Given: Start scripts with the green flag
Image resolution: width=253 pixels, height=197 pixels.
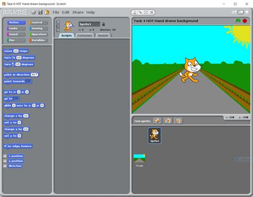Looking at the screenshot, I should point(238,21).
